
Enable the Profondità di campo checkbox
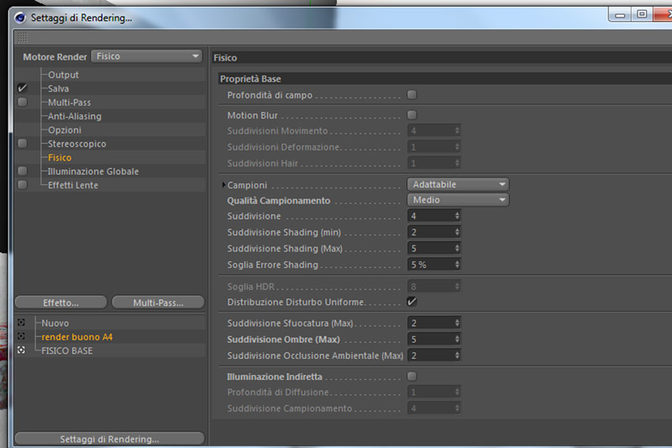tap(412, 95)
